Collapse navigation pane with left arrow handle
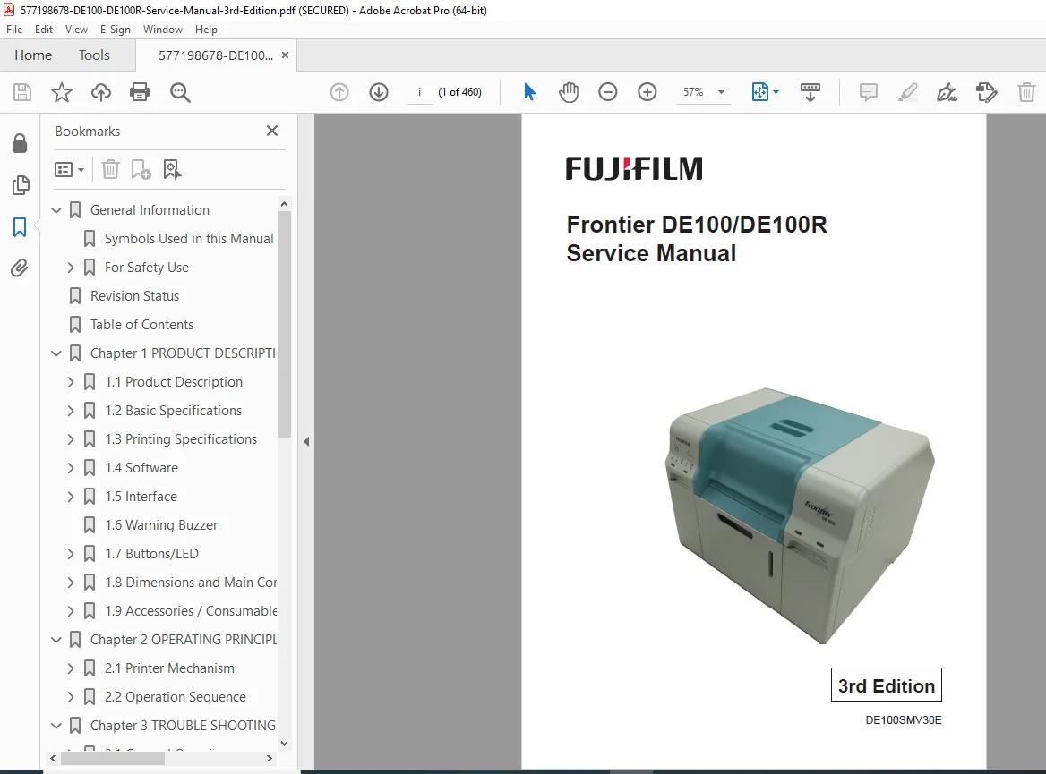The width and height of the screenshot is (1046, 774). coord(306,441)
